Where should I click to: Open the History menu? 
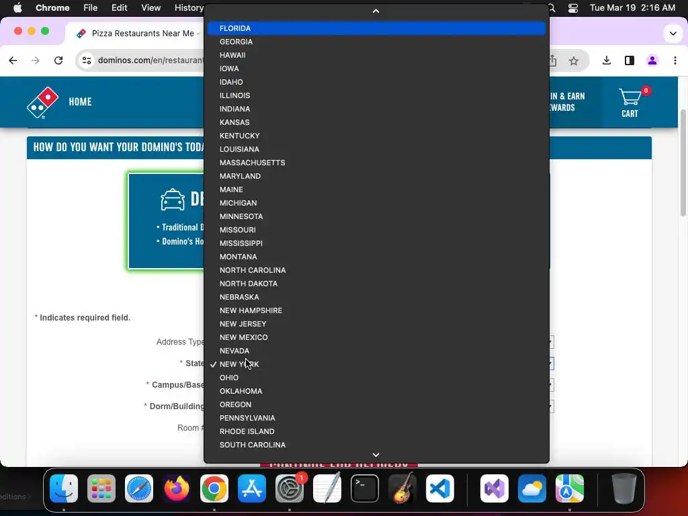pos(189,7)
